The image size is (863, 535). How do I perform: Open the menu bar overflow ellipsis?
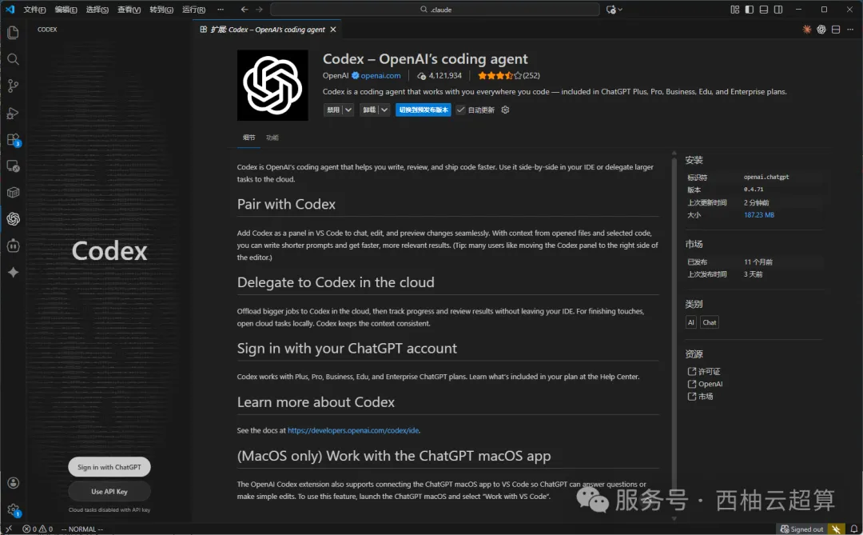point(221,10)
